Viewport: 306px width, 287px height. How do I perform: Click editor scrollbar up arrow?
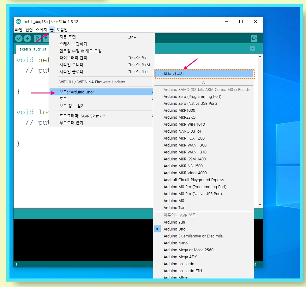pyautogui.click(x=260, y=57)
